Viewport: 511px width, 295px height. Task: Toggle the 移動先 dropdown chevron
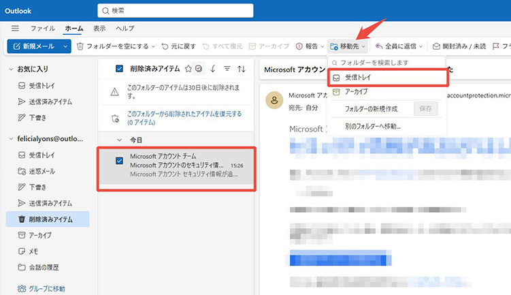363,46
